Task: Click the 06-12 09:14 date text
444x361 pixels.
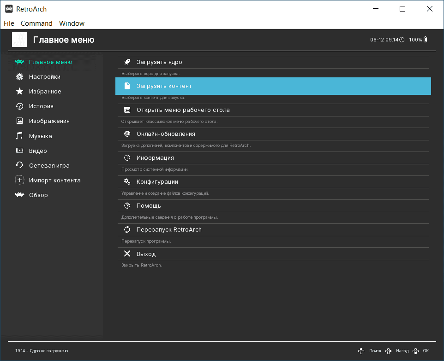Action: [x=384, y=40]
